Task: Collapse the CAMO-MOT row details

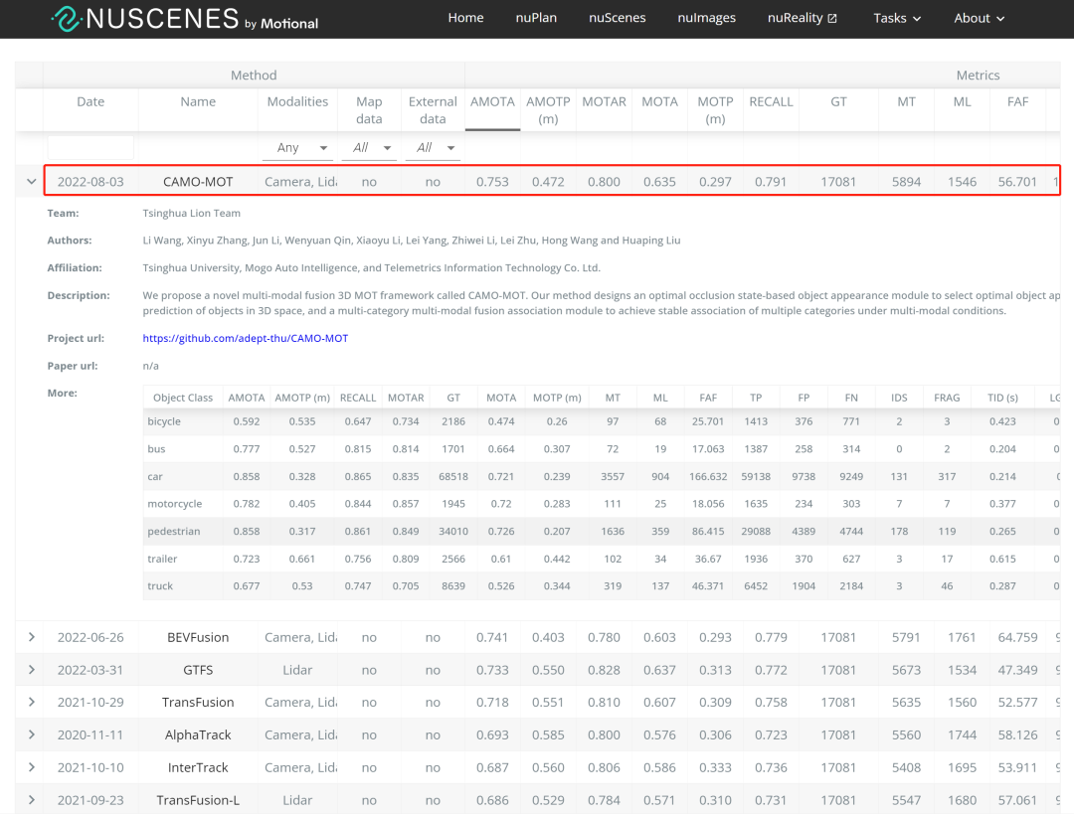Action: 31,182
